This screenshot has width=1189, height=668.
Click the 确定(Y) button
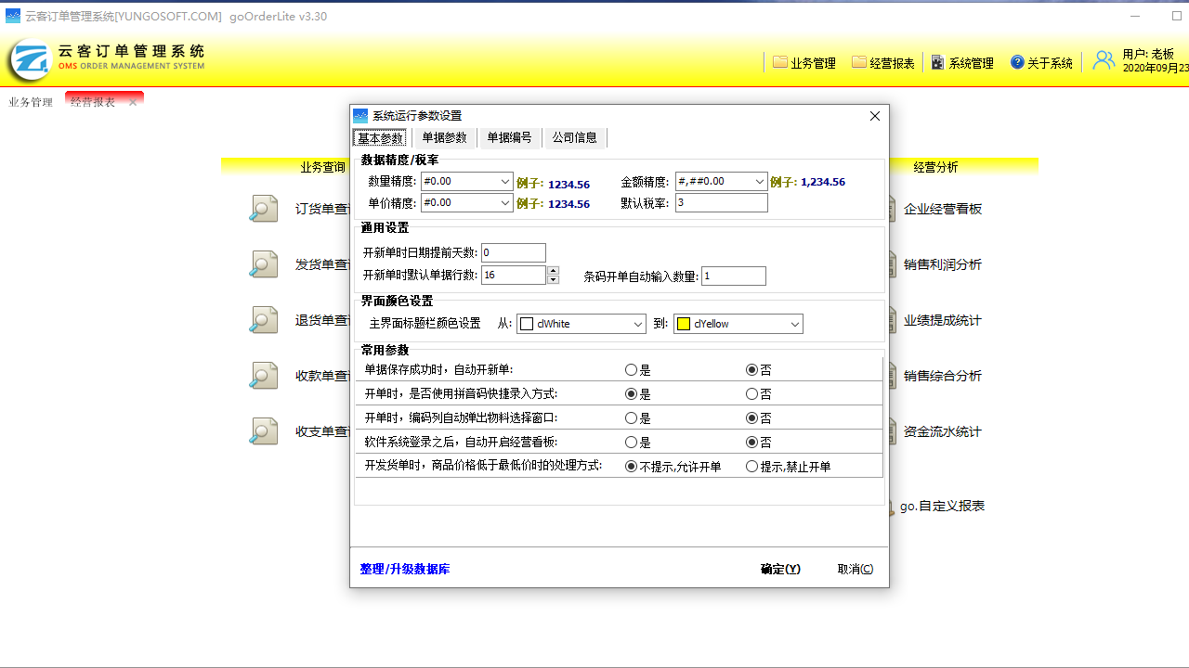pyautogui.click(x=780, y=569)
